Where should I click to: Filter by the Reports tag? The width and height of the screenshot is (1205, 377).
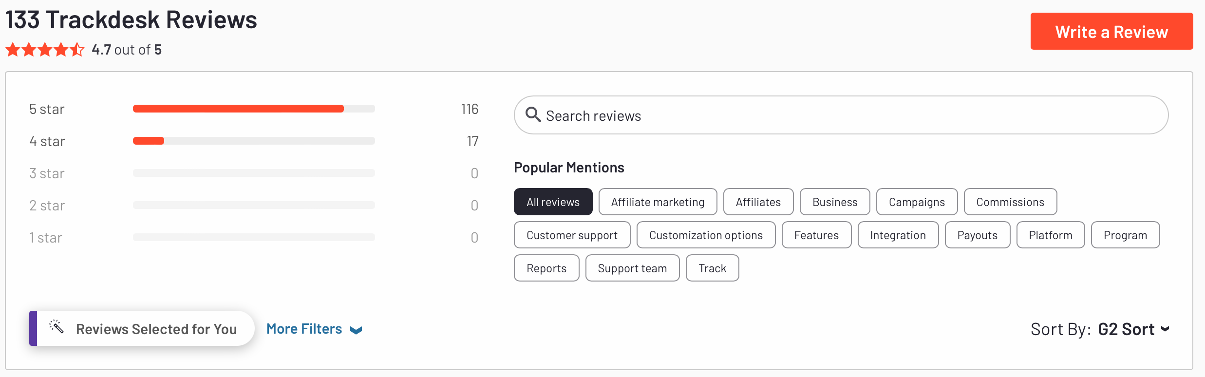[546, 268]
